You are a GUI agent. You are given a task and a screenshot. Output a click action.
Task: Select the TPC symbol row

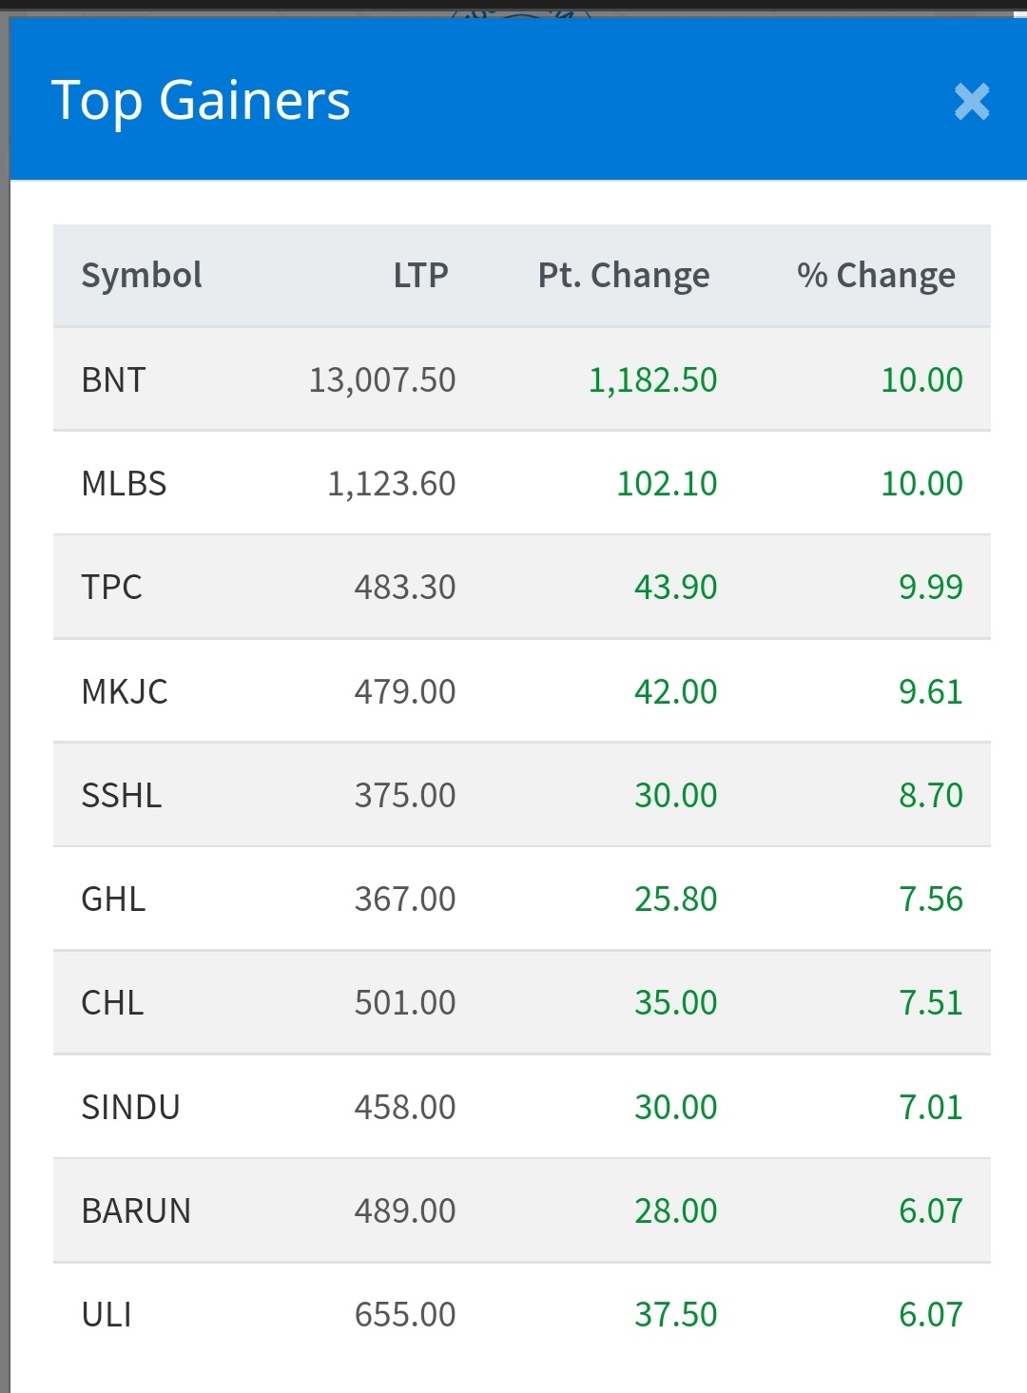tap(111, 588)
